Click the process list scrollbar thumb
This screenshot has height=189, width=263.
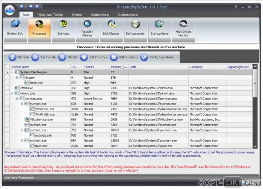(x=255, y=83)
